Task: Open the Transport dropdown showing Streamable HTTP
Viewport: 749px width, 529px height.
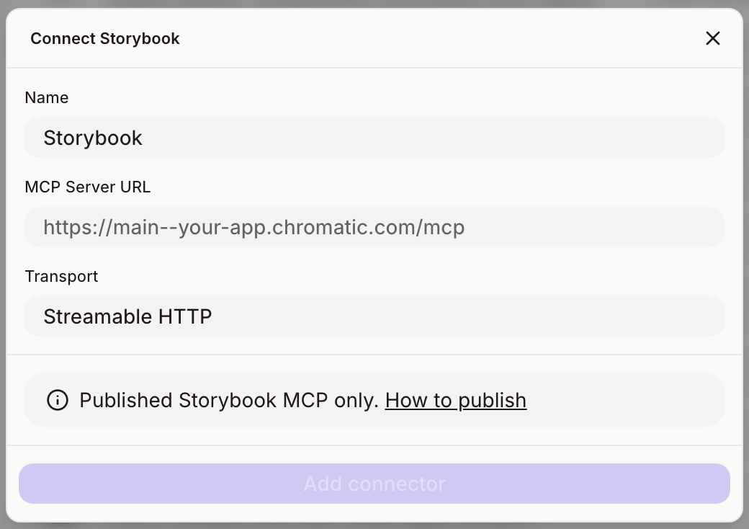Action: (374, 316)
